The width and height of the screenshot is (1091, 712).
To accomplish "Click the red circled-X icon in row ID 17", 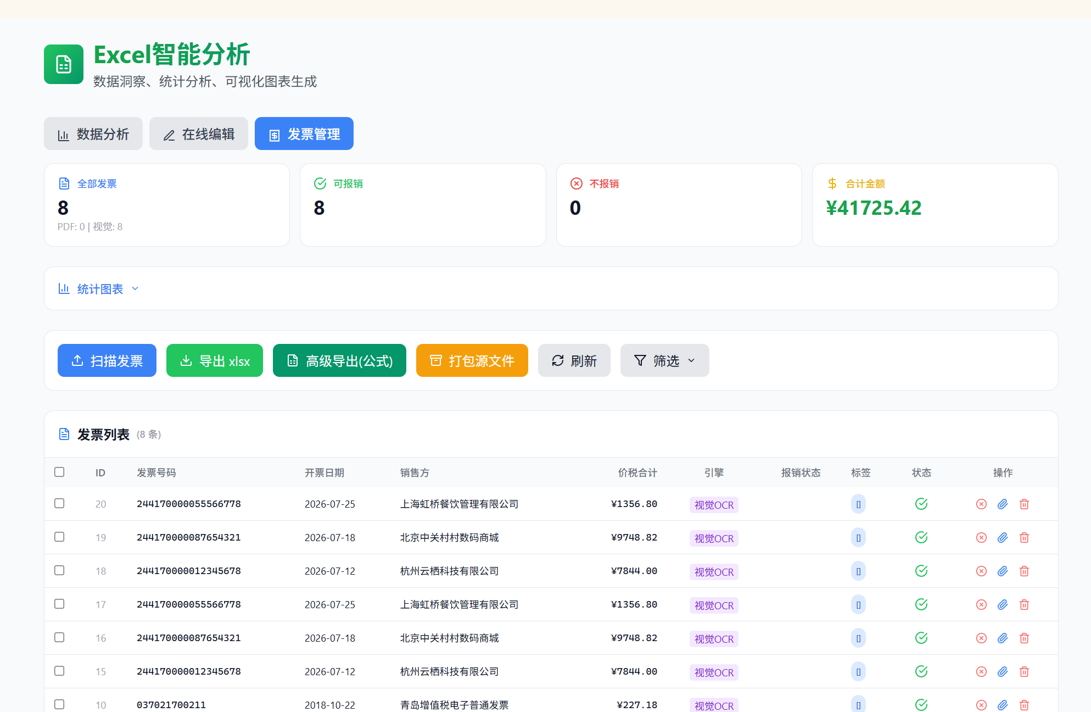I will click(x=981, y=605).
